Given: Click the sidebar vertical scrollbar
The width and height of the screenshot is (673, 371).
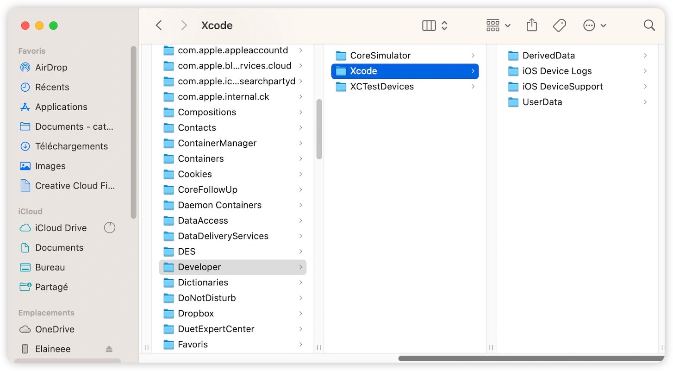Looking at the screenshot, I should coord(133,132).
